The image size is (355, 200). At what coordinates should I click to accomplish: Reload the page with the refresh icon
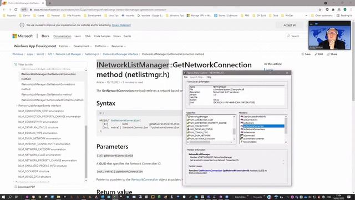16,9
